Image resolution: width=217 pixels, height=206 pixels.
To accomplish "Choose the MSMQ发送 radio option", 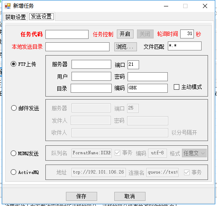I will click(13, 153).
